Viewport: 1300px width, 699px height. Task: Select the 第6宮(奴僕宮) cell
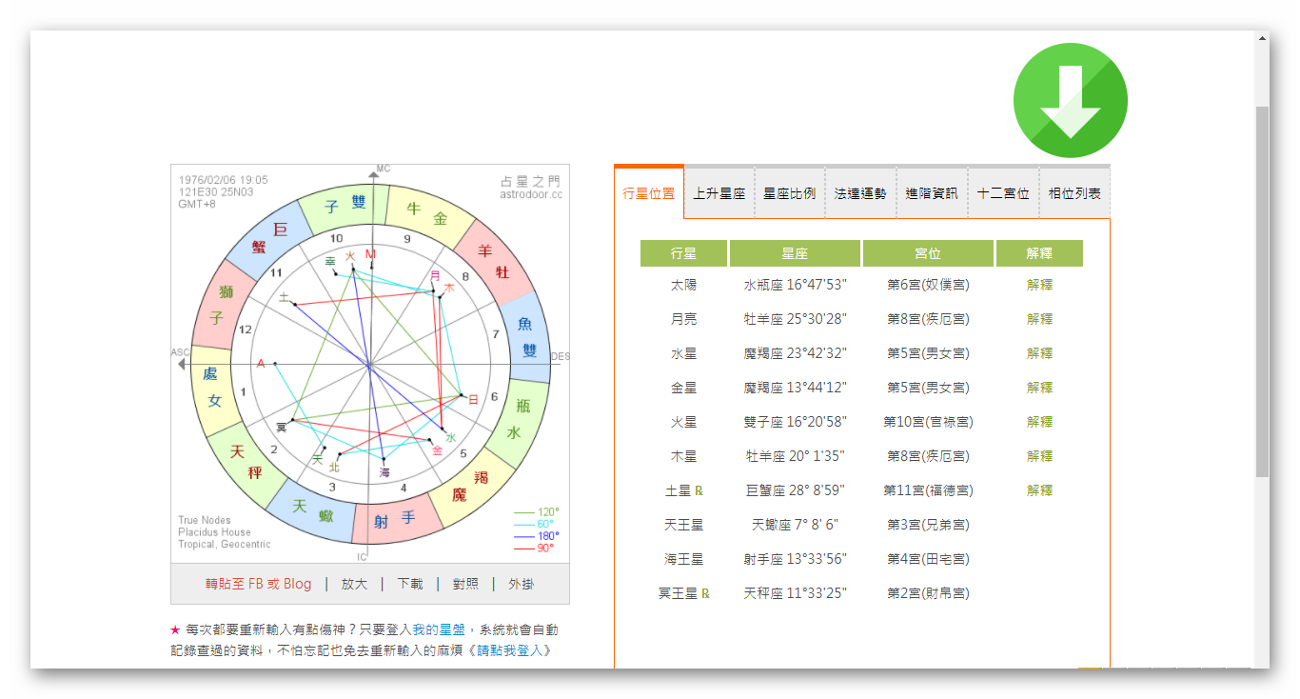coord(928,285)
